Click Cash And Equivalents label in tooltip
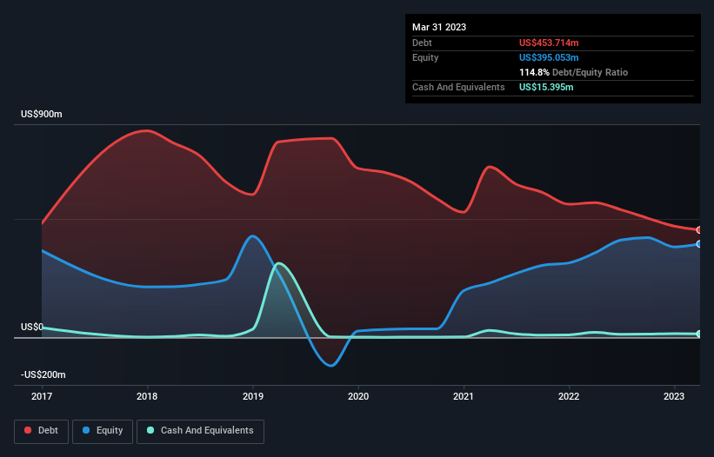 point(458,87)
